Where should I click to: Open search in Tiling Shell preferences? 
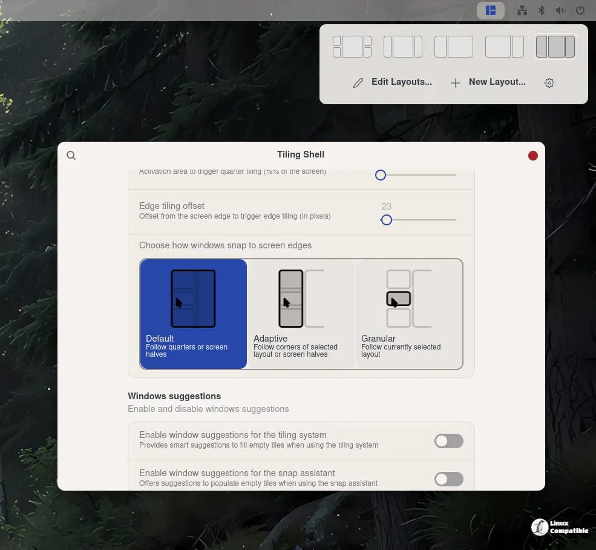[71, 155]
